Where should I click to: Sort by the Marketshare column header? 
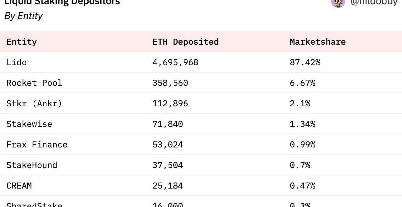click(318, 42)
